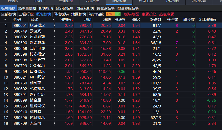The image size is (222, 130).
Task: Open the 热点专题 link
Action: (167, 14)
